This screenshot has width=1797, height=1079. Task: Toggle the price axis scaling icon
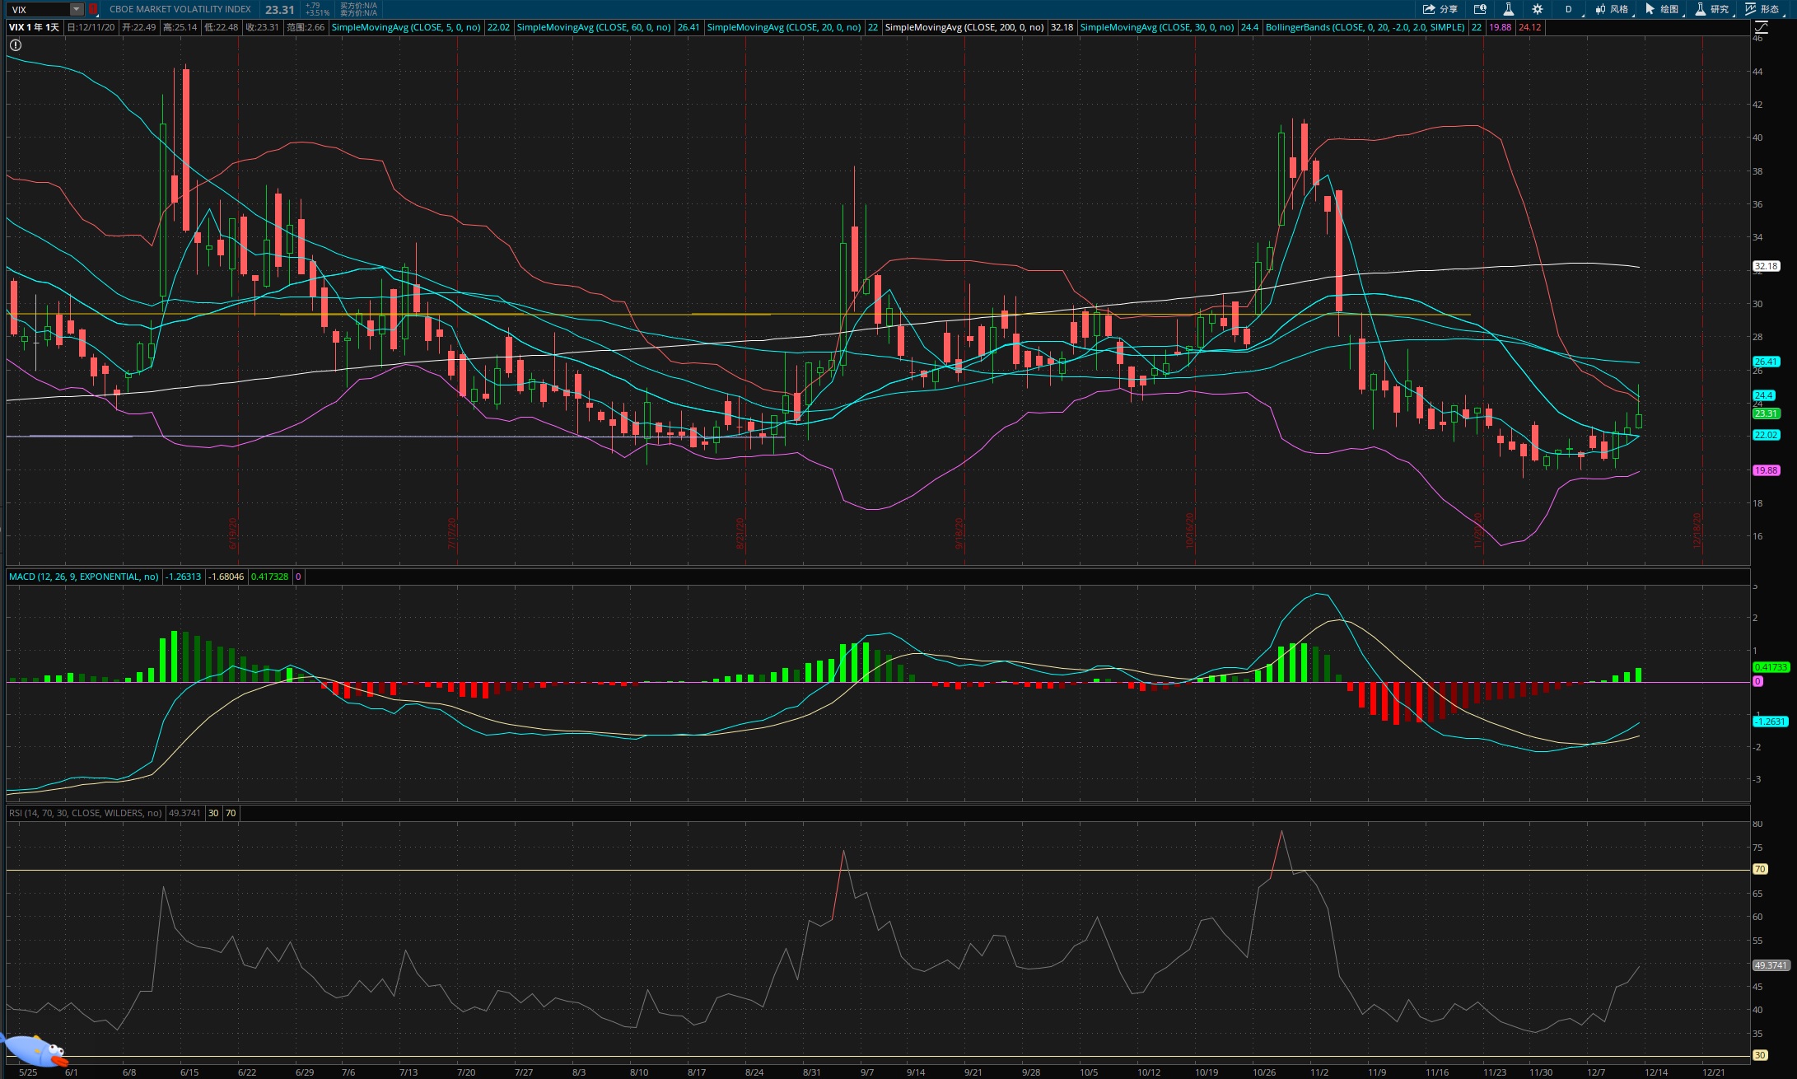click(1761, 27)
